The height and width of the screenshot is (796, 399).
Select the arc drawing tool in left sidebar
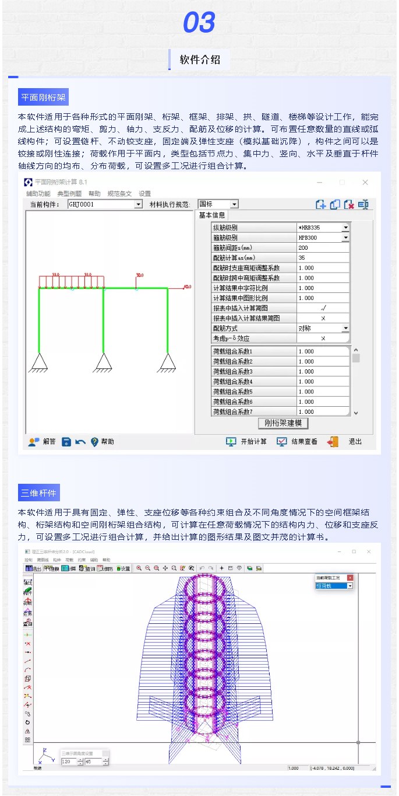coord(27,669)
